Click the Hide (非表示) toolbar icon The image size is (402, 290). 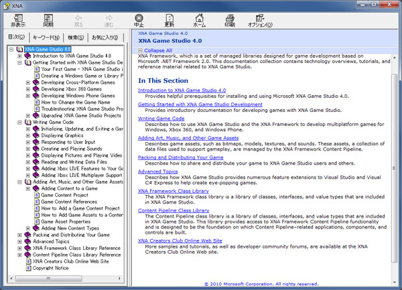pyautogui.click(x=18, y=18)
